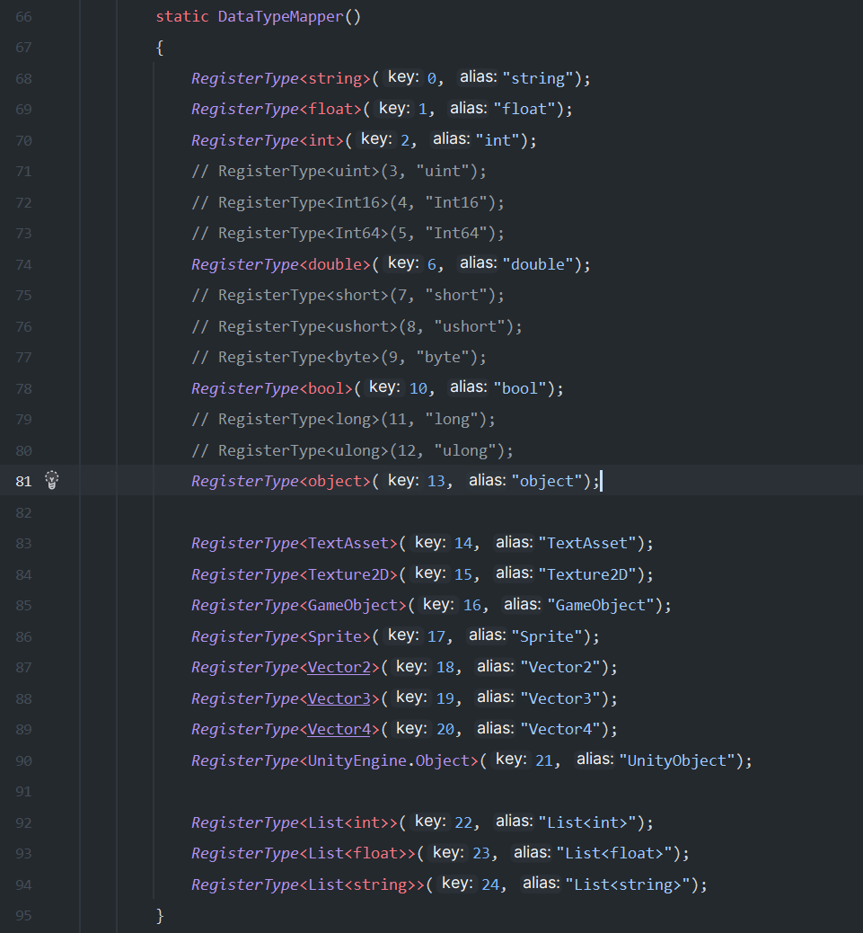This screenshot has height=933, width=863.
Task: Click the "Texture2D" alias string
Action: click(x=587, y=574)
